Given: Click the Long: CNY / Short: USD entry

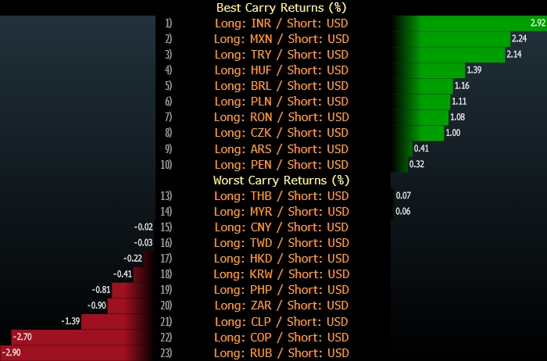Looking at the screenshot, I should tap(281, 227).
